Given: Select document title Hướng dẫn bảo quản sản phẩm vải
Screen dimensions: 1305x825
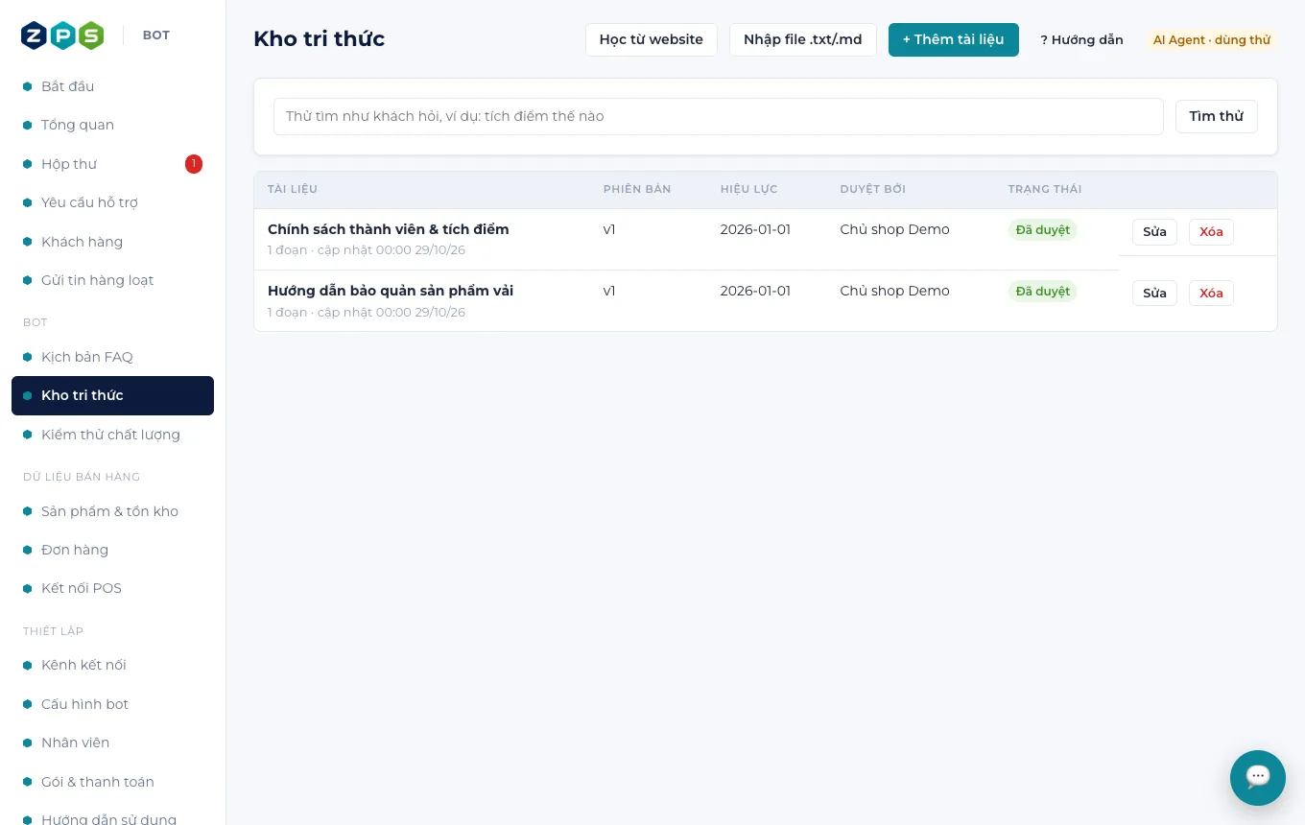Looking at the screenshot, I should click(x=391, y=291).
